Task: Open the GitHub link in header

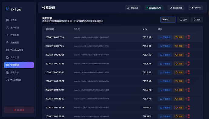Action: 196,8
